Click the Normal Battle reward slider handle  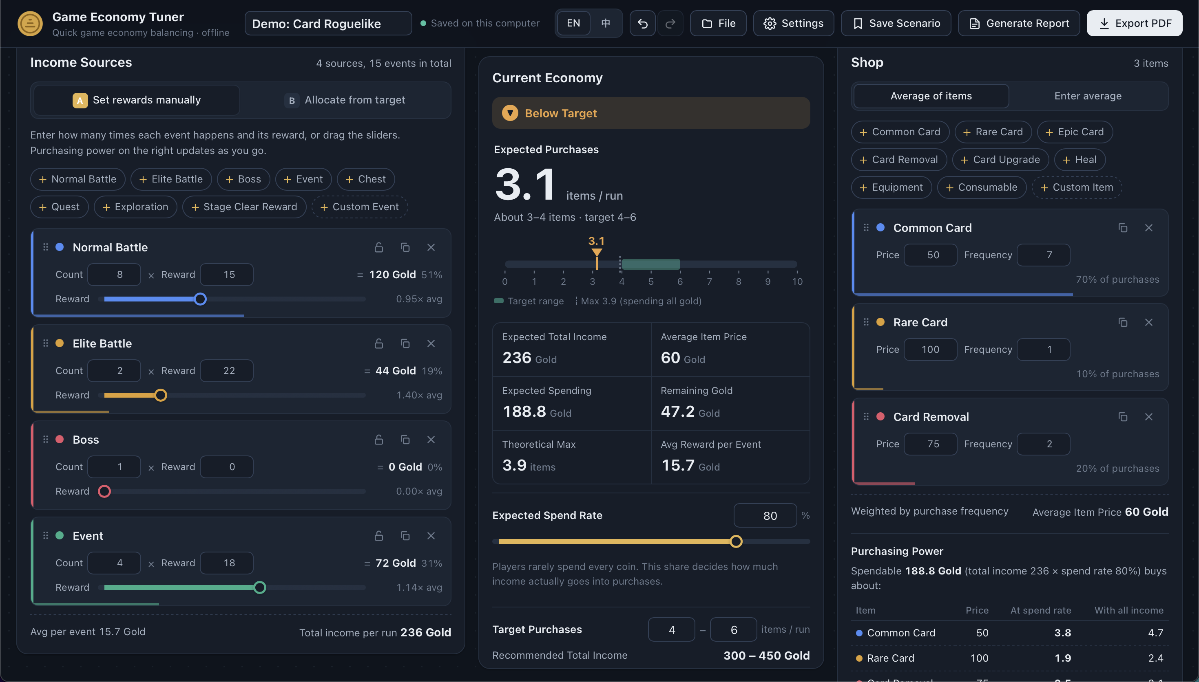pos(200,299)
